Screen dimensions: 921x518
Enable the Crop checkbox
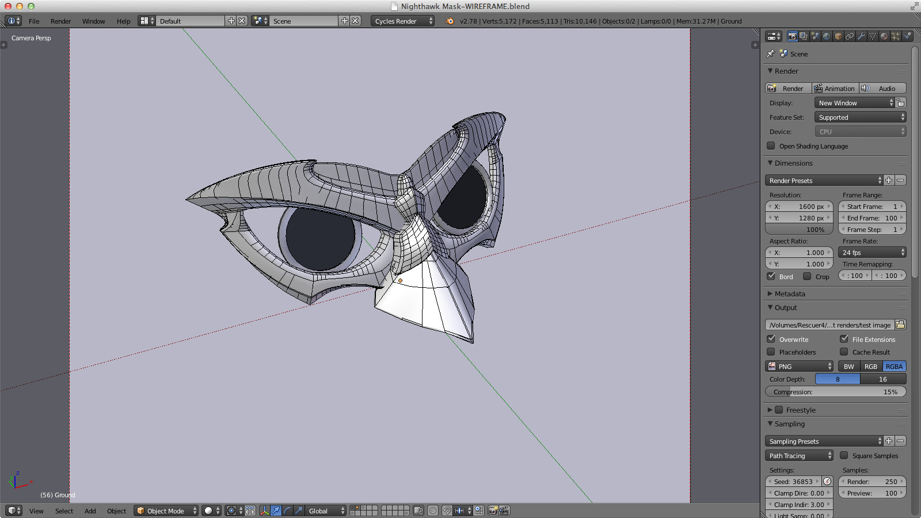pos(807,276)
